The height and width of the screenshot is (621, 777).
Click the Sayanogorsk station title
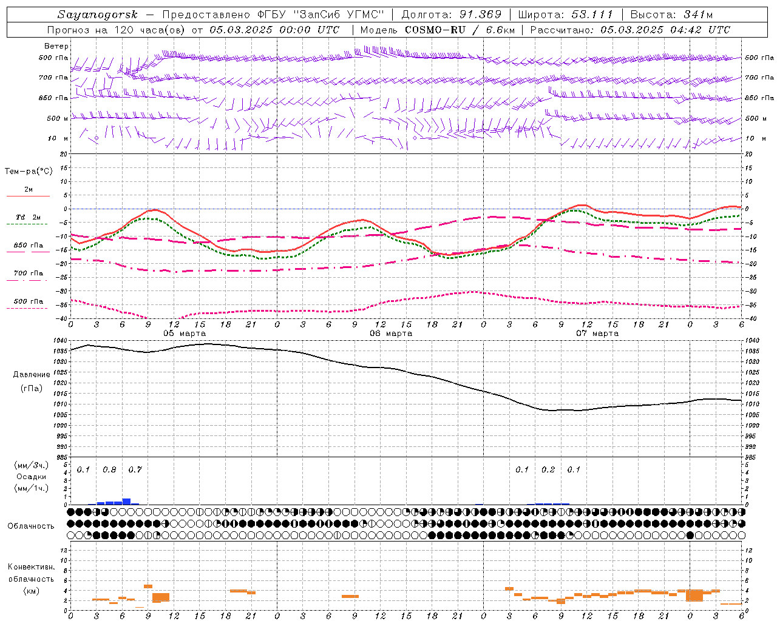(97, 15)
